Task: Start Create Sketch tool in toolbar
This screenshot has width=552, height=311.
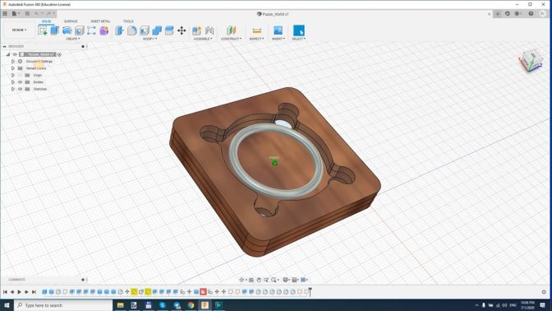Action: click(43, 30)
